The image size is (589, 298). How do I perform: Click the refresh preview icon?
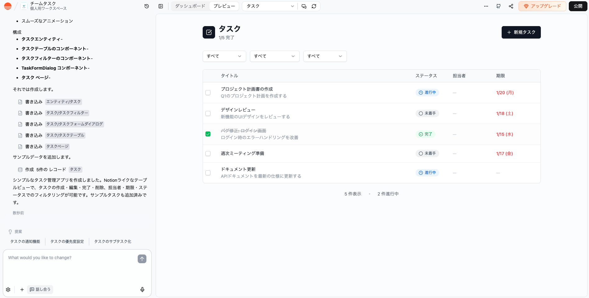tap(314, 6)
